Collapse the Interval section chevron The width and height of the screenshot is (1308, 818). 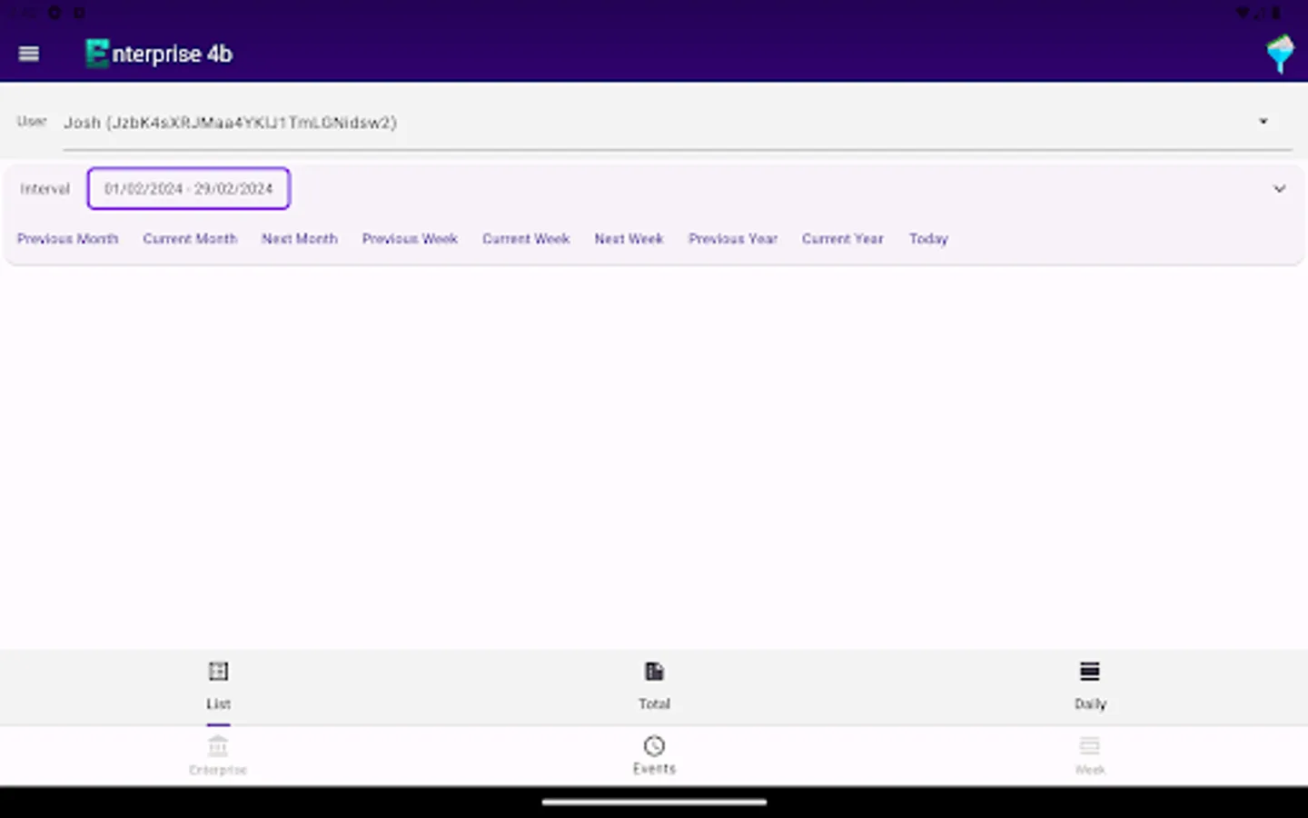pyautogui.click(x=1280, y=188)
